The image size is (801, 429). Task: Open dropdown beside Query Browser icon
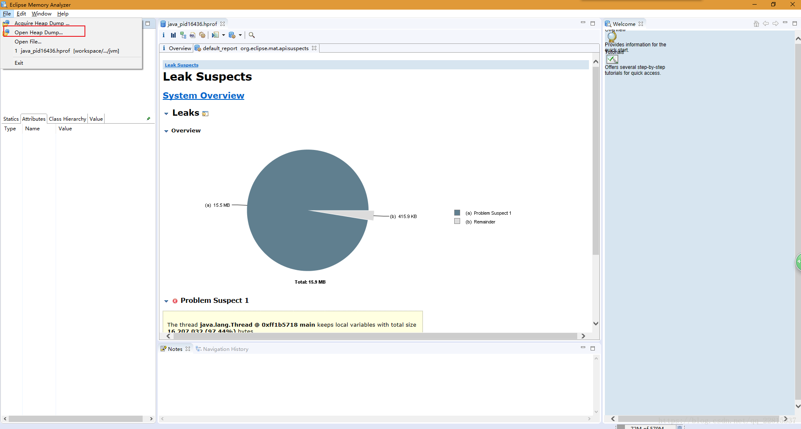240,35
